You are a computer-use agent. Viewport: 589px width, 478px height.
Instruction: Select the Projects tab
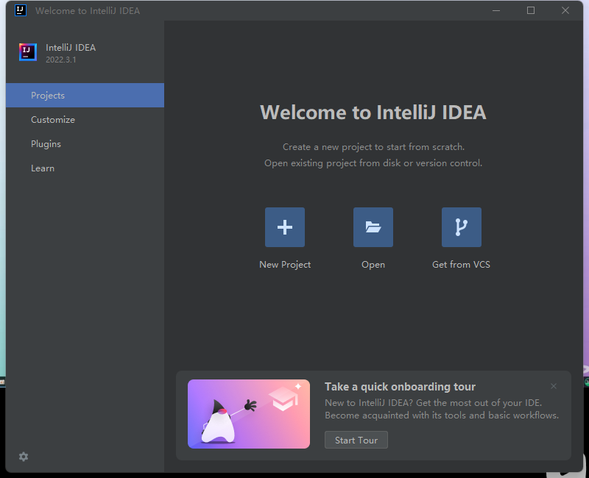(x=85, y=96)
